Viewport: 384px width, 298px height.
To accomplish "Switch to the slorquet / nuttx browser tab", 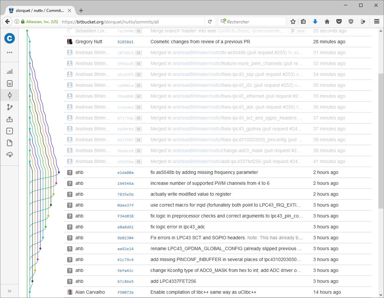I will click(40, 10).
